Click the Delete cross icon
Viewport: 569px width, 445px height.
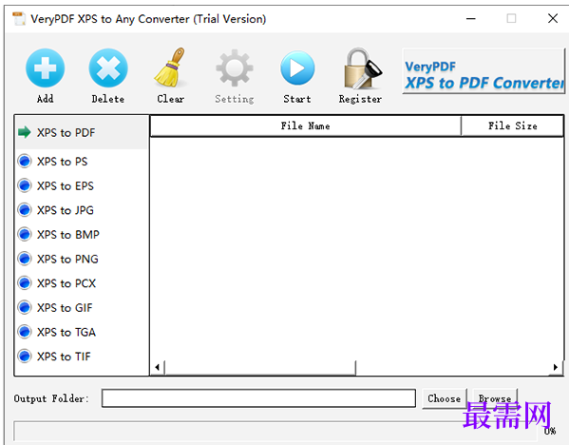click(108, 68)
